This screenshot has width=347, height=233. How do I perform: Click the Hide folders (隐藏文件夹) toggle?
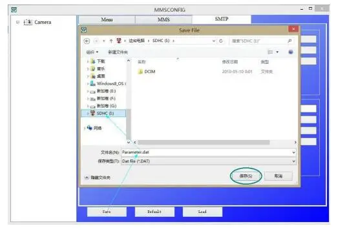pyautogui.click(x=98, y=177)
